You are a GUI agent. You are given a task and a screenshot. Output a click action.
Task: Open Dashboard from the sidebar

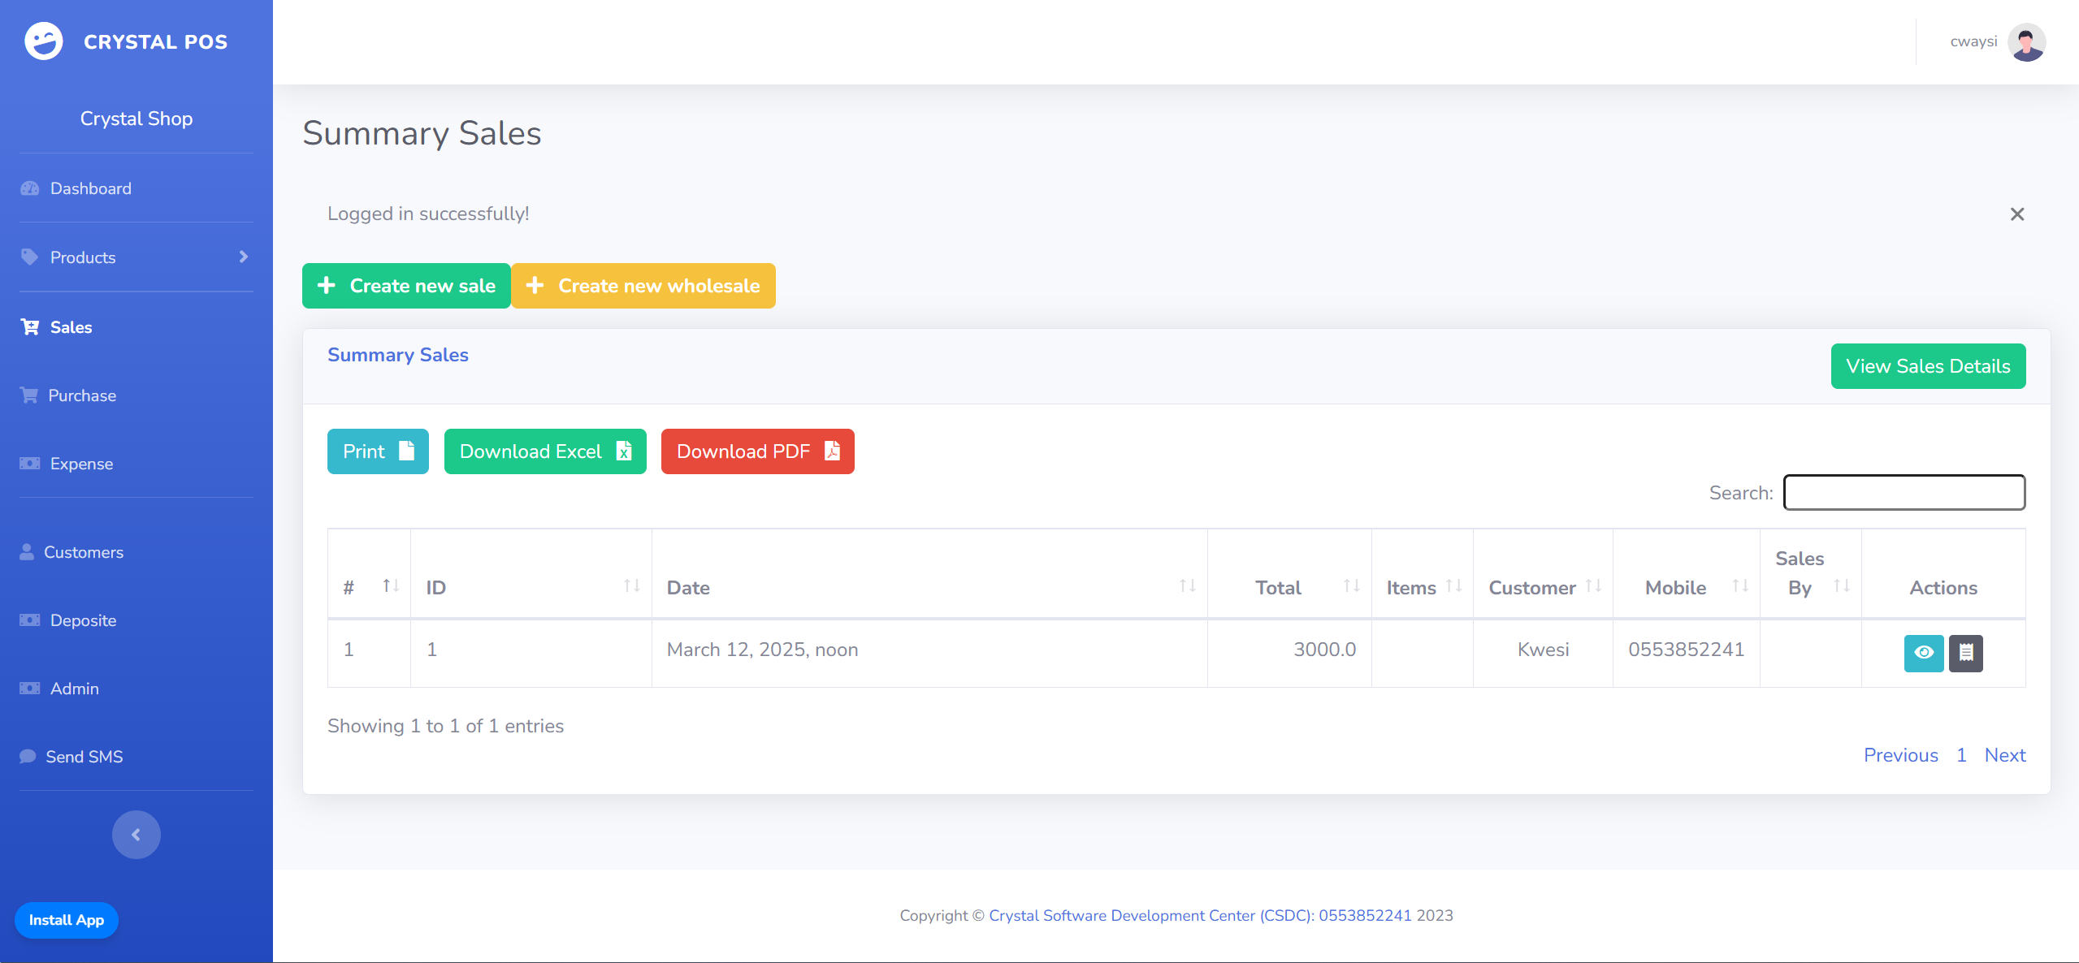pyautogui.click(x=90, y=188)
